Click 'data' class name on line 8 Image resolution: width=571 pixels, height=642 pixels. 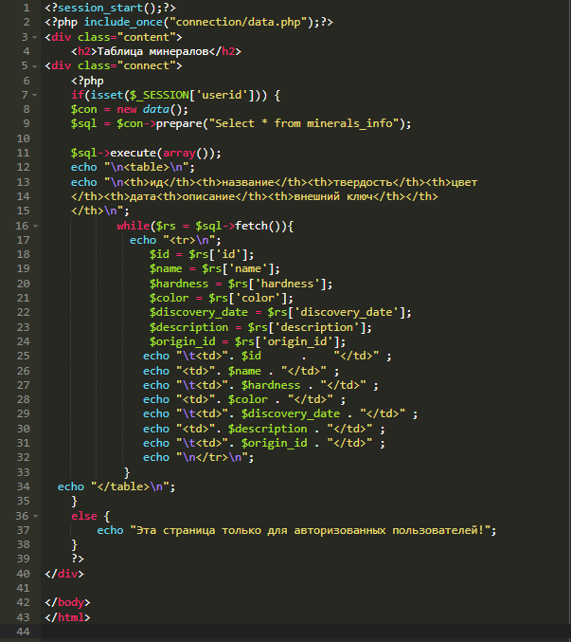pos(156,109)
